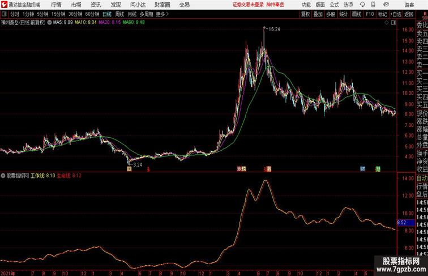Open the 资讯 menu
This screenshot has width=428, height=276.
click(96, 5)
